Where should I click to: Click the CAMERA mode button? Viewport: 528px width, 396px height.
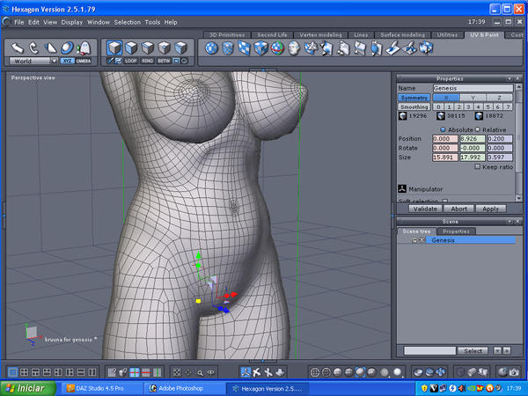point(84,61)
